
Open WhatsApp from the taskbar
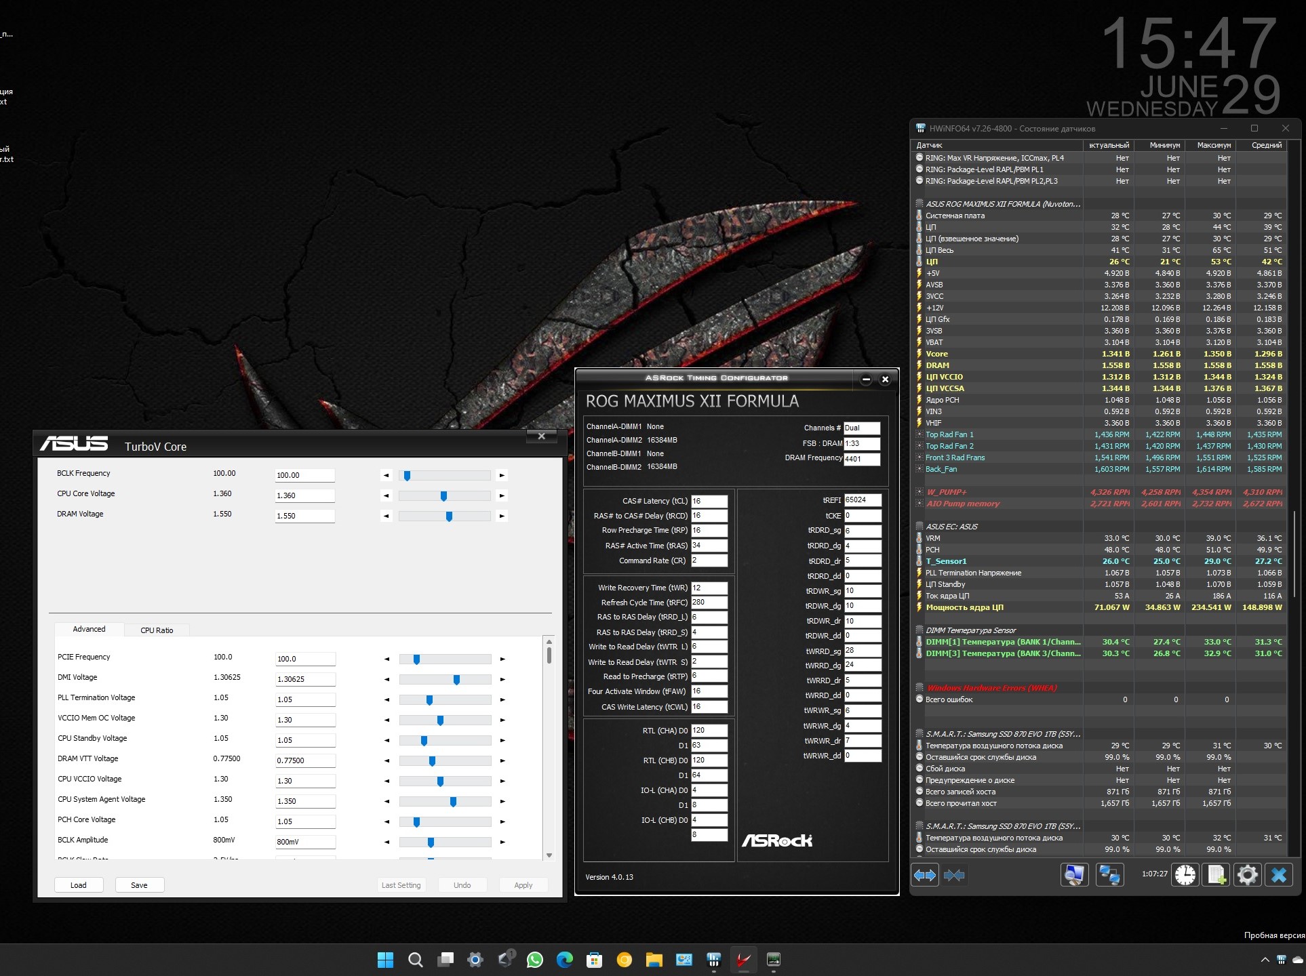click(x=535, y=960)
